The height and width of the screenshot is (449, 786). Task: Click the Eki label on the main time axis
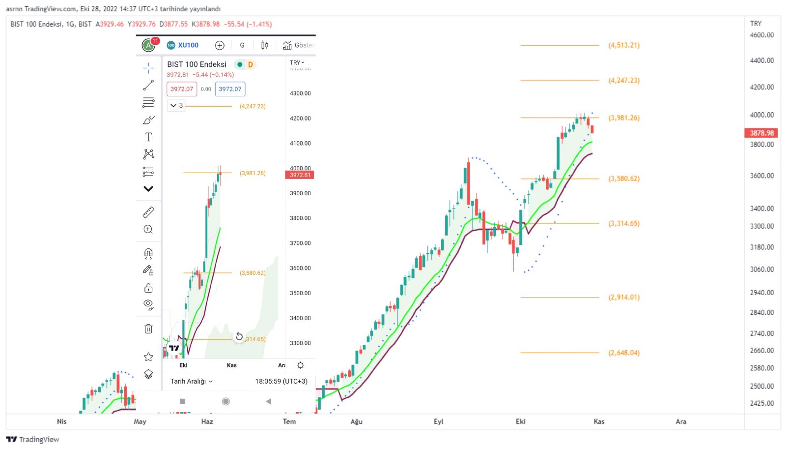pos(521,421)
